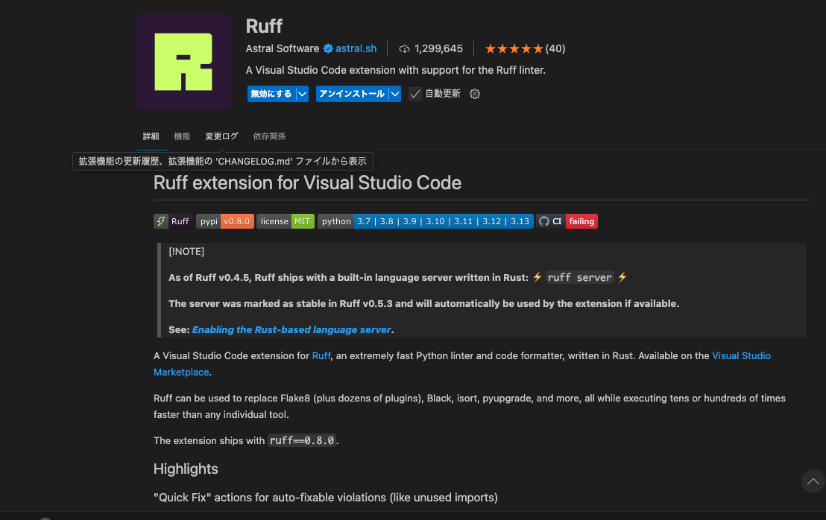
Task: Open Enabling the Rust-based language server link
Action: [x=291, y=329]
